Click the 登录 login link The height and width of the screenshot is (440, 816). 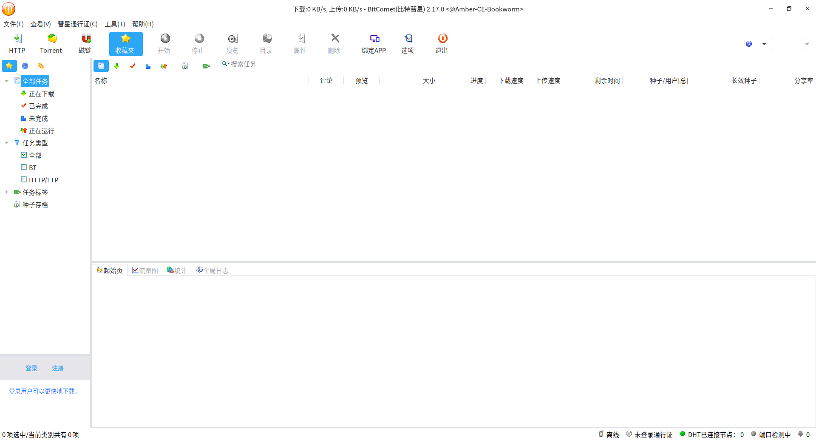click(31, 368)
